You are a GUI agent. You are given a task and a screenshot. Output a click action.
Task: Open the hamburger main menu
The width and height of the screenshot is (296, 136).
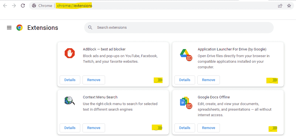click(9, 28)
